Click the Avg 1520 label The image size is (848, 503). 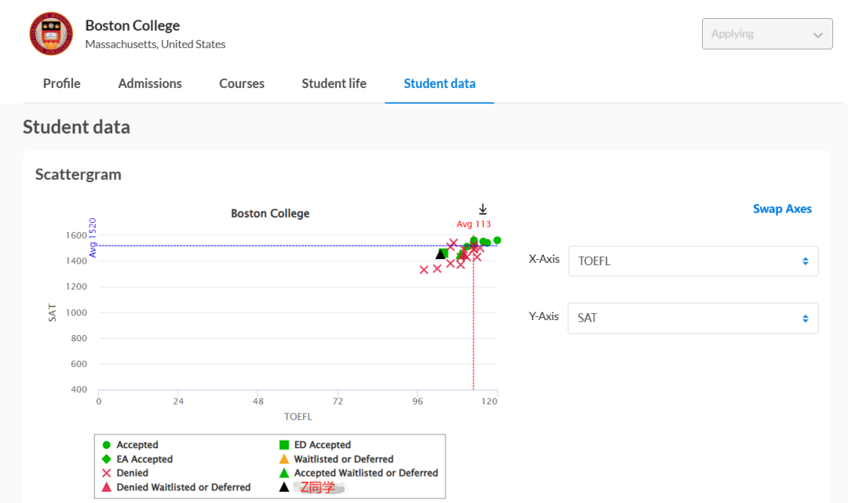point(93,238)
